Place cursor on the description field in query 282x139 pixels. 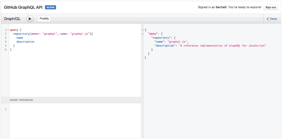[25, 42]
